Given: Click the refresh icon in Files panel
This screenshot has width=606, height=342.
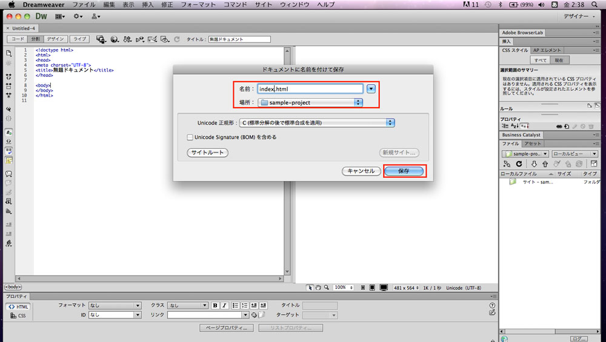Looking at the screenshot, I should coord(519,163).
